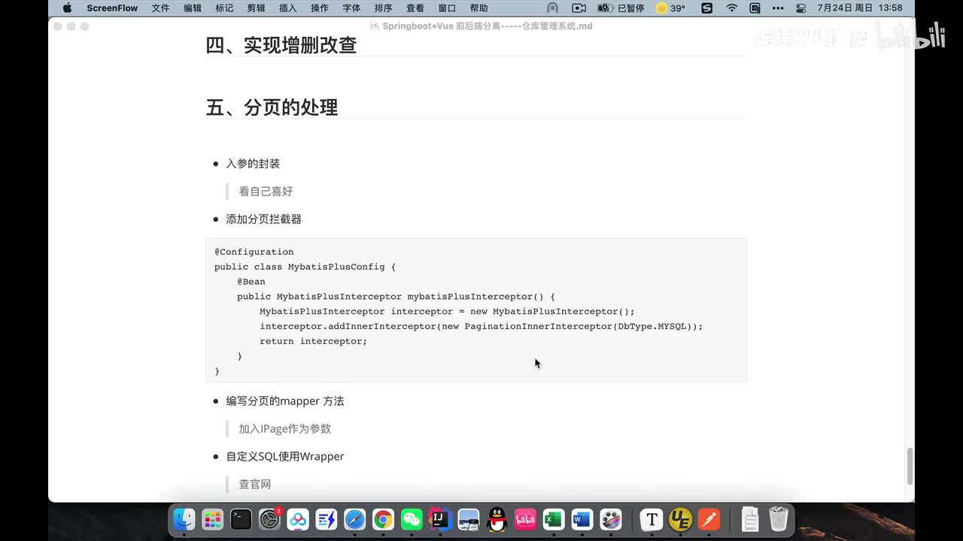This screenshot has width=963, height=541.
Task: Open the 标记 menu
Action: pos(224,8)
